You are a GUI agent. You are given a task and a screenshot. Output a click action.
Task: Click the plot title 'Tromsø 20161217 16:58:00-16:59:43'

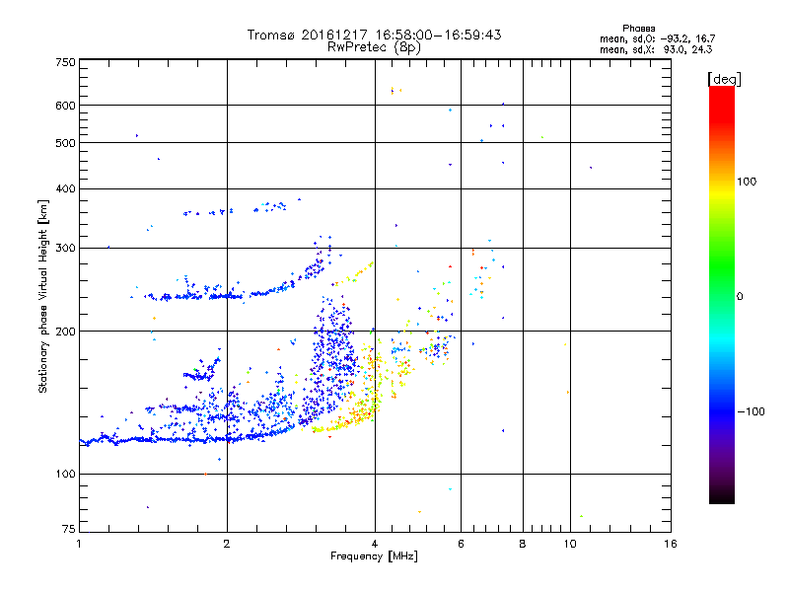point(375,35)
